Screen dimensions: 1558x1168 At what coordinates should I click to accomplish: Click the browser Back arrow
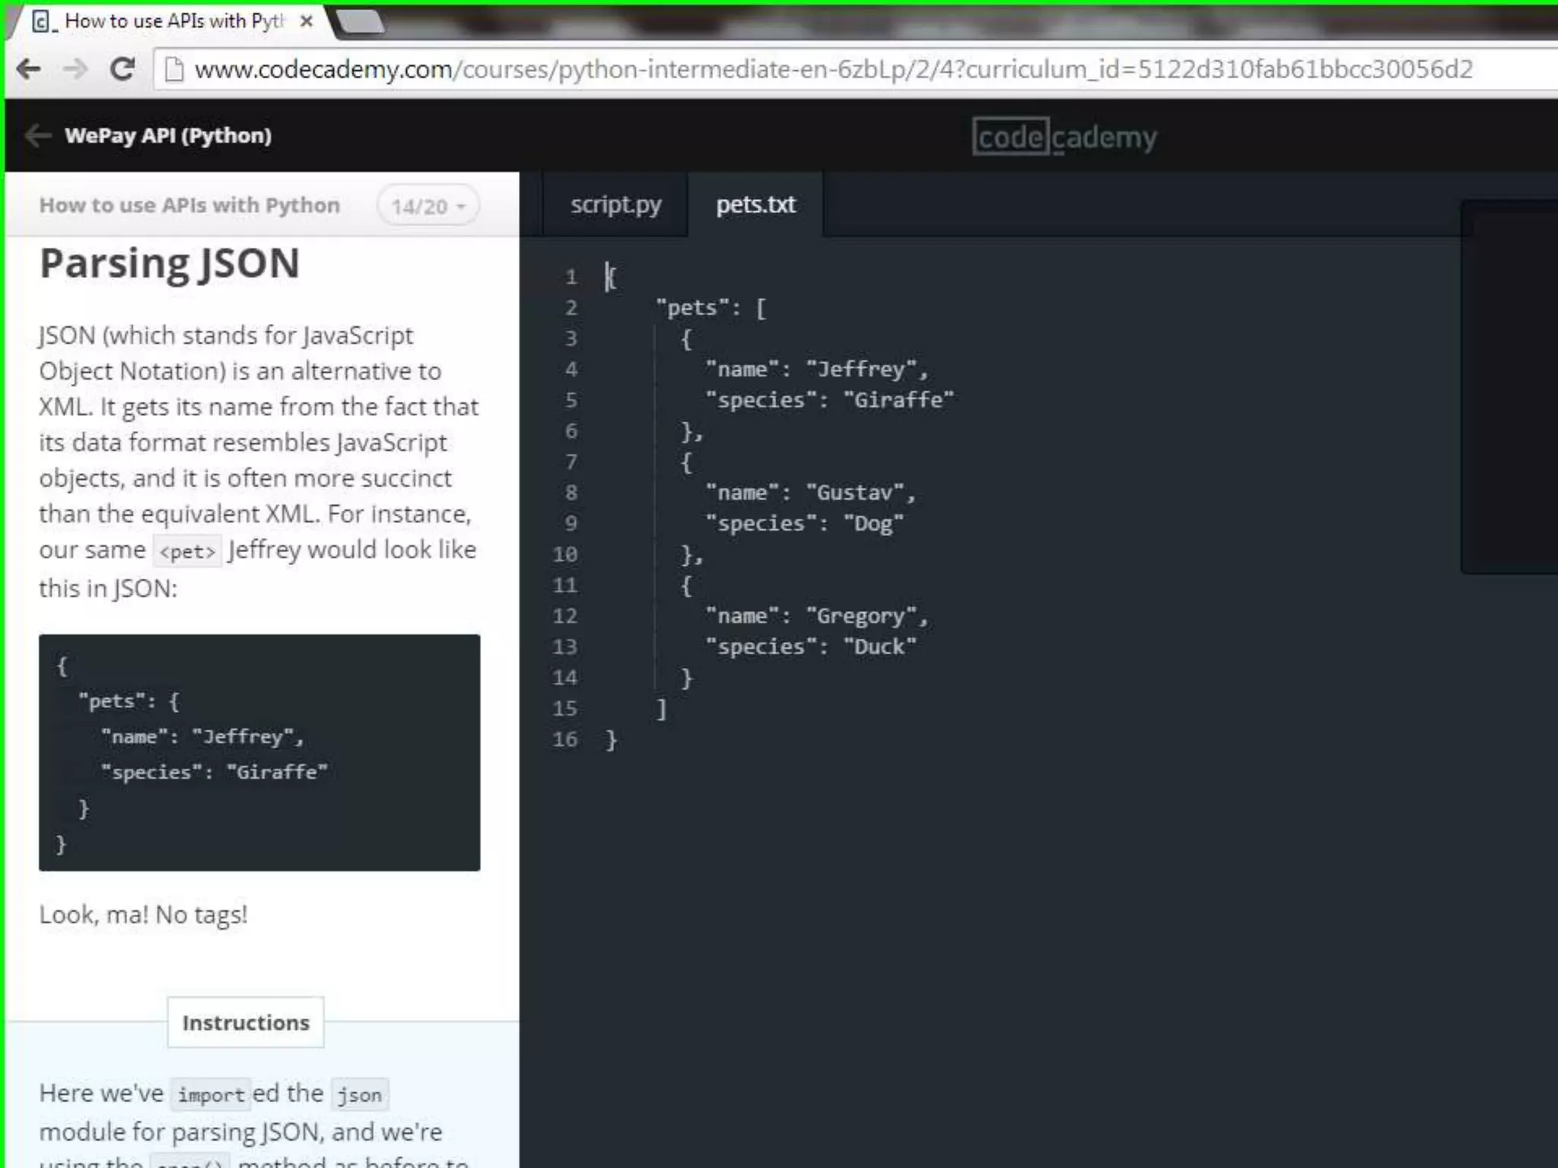(x=29, y=70)
